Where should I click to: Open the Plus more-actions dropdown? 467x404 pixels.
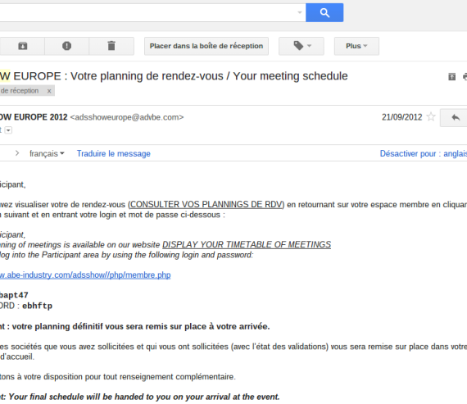tap(356, 46)
